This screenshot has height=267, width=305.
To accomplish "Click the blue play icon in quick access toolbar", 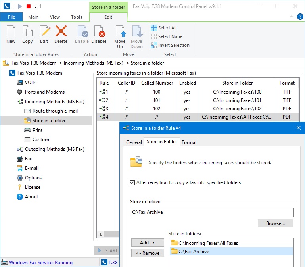I will pyautogui.click(x=20, y=6).
